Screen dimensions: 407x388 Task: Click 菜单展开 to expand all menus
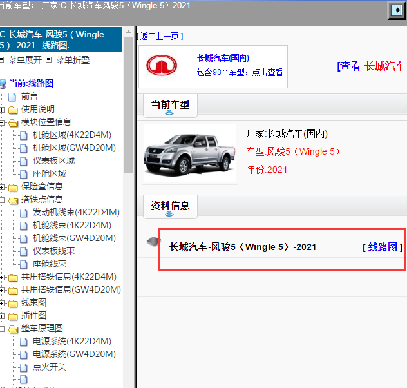[25, 60]
